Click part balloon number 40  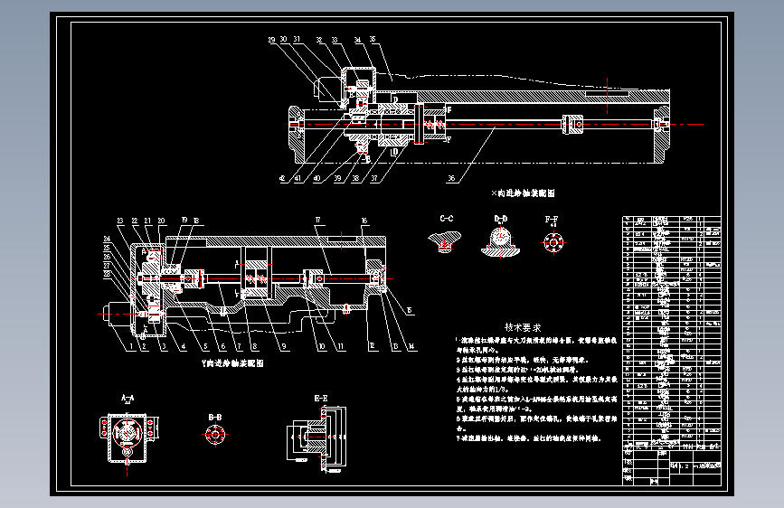pos(316,178)
